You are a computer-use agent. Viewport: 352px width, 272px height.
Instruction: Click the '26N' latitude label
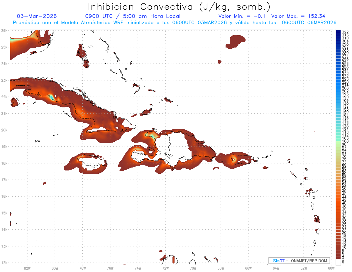point(4,31)
